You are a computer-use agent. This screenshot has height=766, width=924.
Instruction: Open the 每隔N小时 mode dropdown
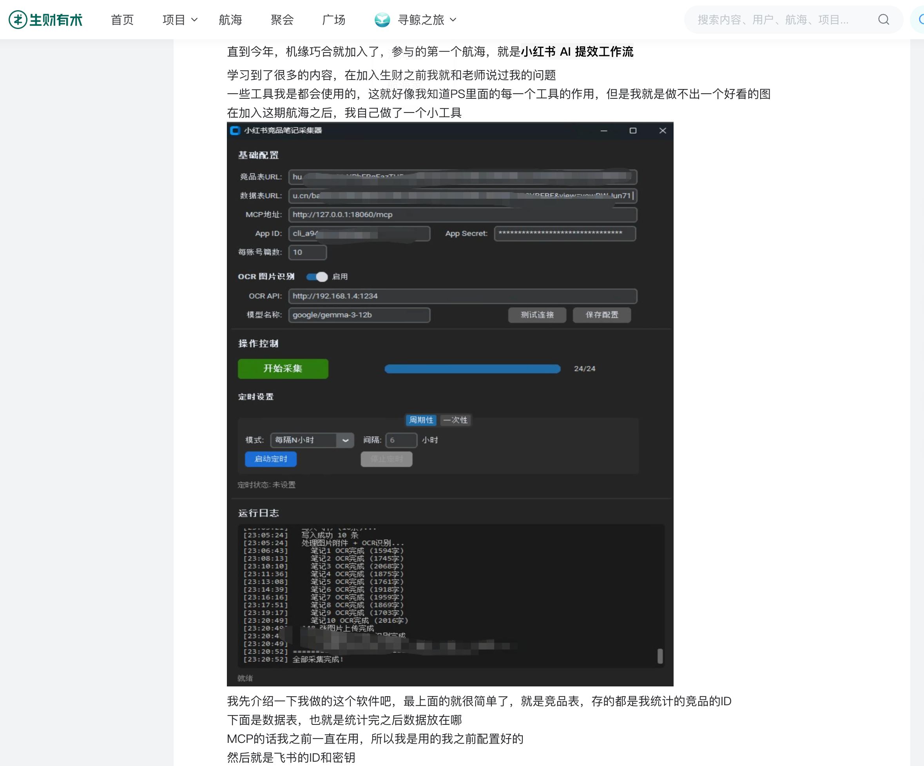[x=312, y=441]
